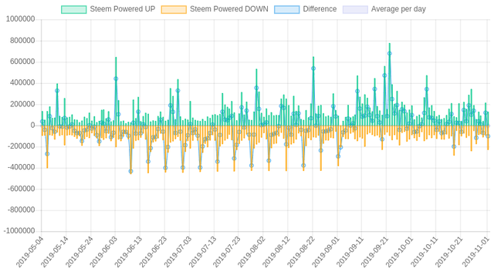Click the 2019-10-01 date label

pyautogui.click(x=400, y=253)
